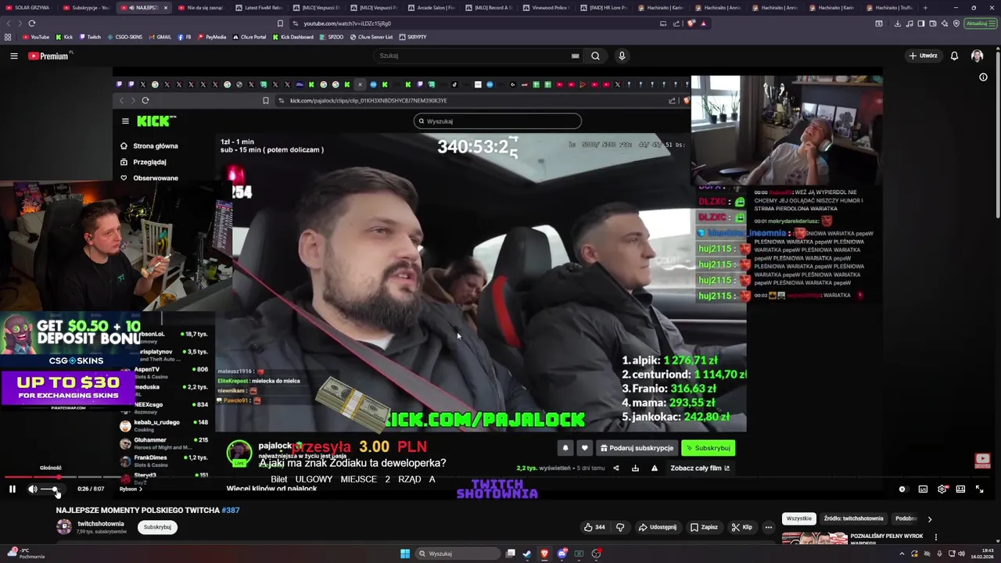1001x563 pixels.
Task: Open Steam from the taskbar
Action: coord(527,554)
